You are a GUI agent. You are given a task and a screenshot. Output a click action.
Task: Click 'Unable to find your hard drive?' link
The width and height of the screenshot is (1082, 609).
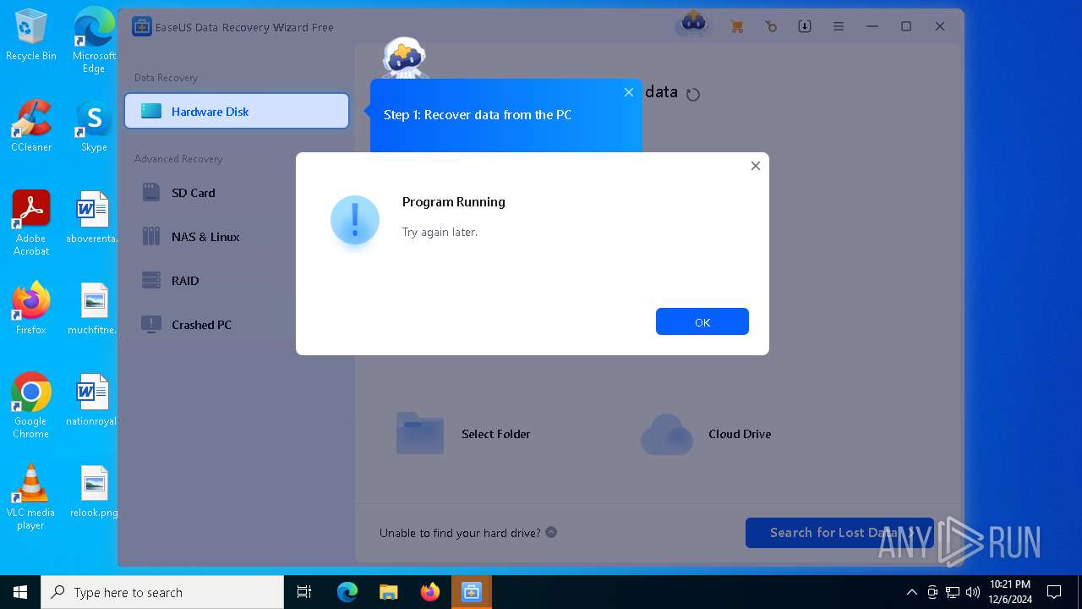(460, 533)
